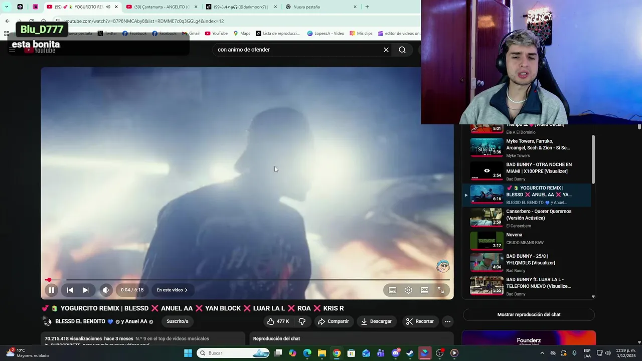Click 'Mostrar reproducción del chat' button

(x=529, y=314)
